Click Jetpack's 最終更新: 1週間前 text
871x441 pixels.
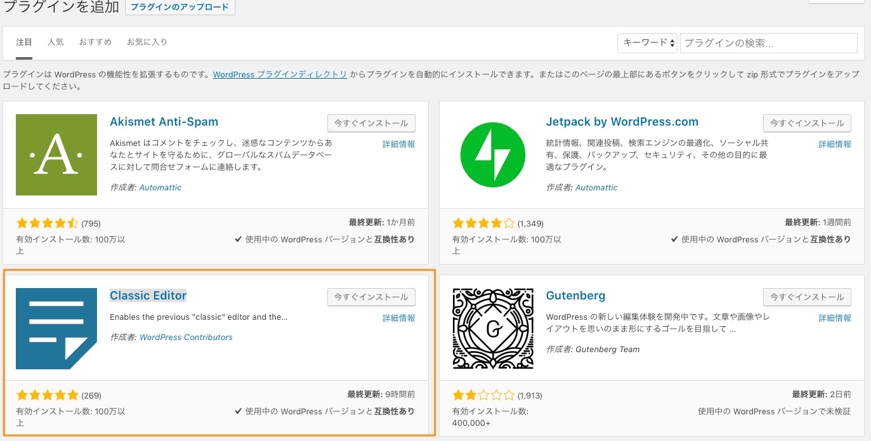(x=818, y=223)
